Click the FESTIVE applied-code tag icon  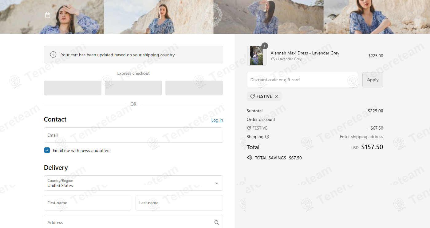252,96
